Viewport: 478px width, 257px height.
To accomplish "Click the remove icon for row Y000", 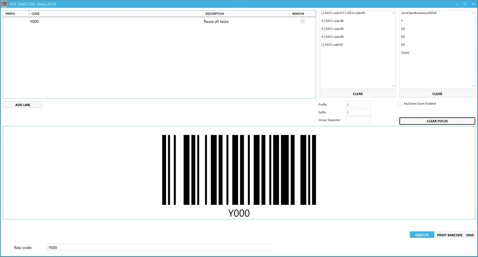I will click(303, 21).
